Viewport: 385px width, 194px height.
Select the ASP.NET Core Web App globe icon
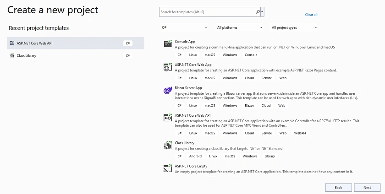168,67
